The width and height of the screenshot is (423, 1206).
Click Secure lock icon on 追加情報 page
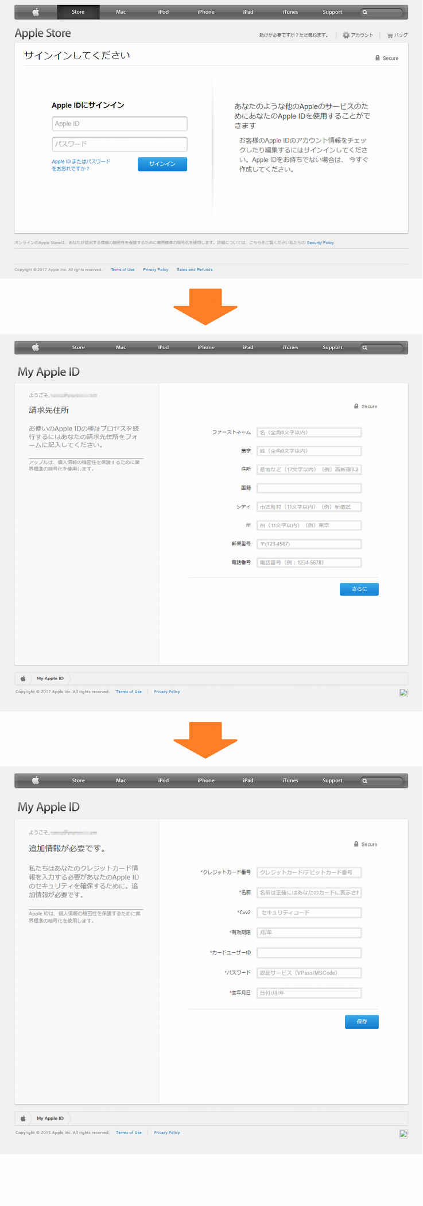356,844
